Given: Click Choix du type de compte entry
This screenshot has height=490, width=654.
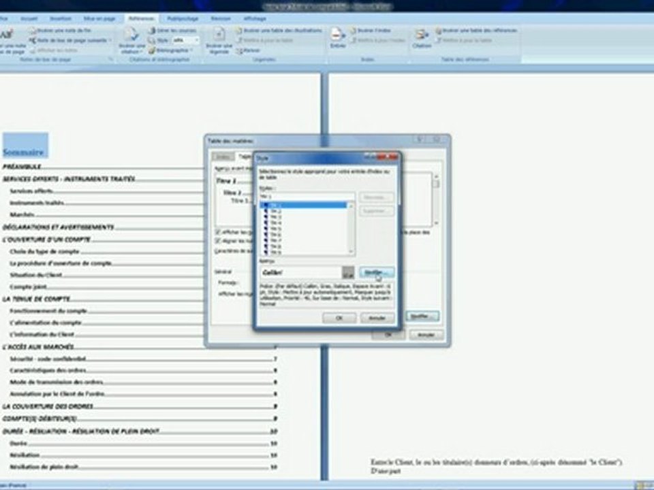Looking at the screenshot, I should pos(45,252).
